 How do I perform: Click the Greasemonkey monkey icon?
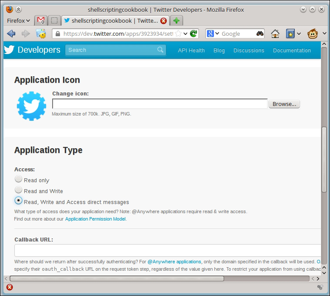(x=313, y=34)
